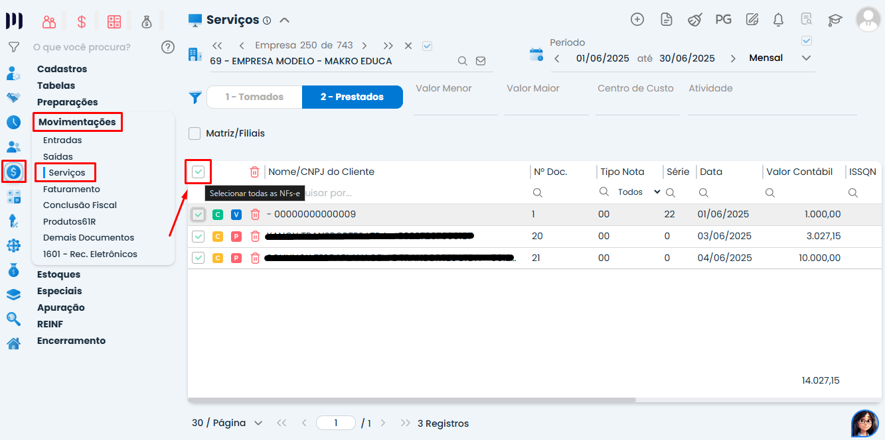Open the Faturamento menu item
Screen dimensions: 885x440
coord(72,189)
